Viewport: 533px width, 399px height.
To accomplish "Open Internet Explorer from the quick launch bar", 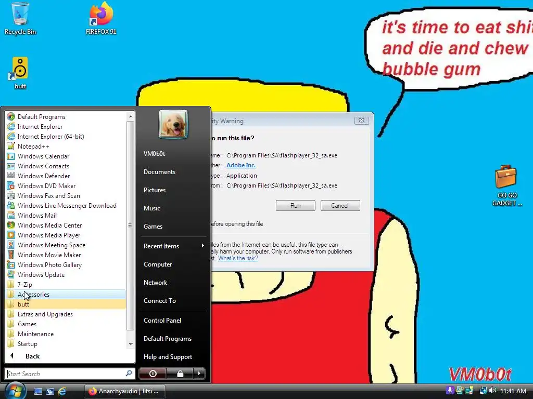I will tap(62, 391).
